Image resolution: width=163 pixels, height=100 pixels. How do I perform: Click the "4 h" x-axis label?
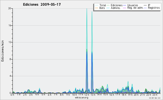pos(37,95)
